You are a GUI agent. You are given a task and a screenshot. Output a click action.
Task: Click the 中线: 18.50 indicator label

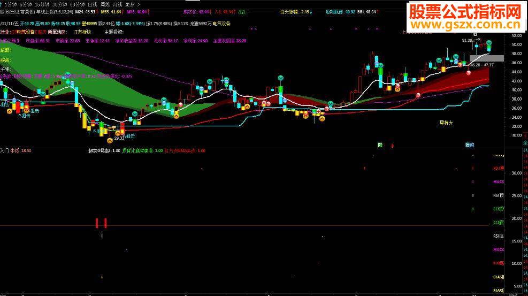[21, 150]
